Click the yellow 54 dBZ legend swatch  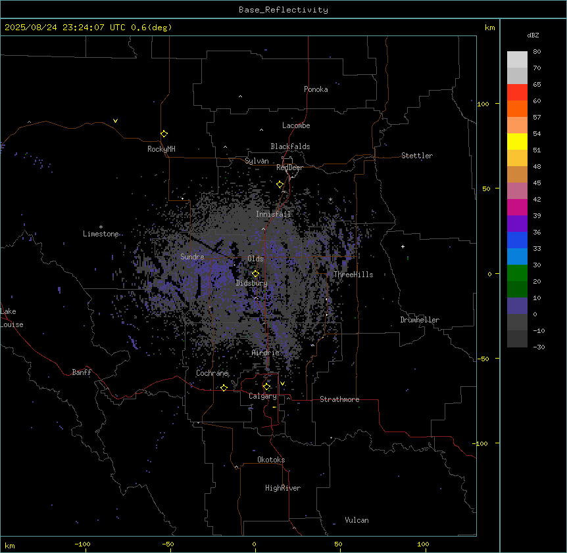click(x=517, y=141)
